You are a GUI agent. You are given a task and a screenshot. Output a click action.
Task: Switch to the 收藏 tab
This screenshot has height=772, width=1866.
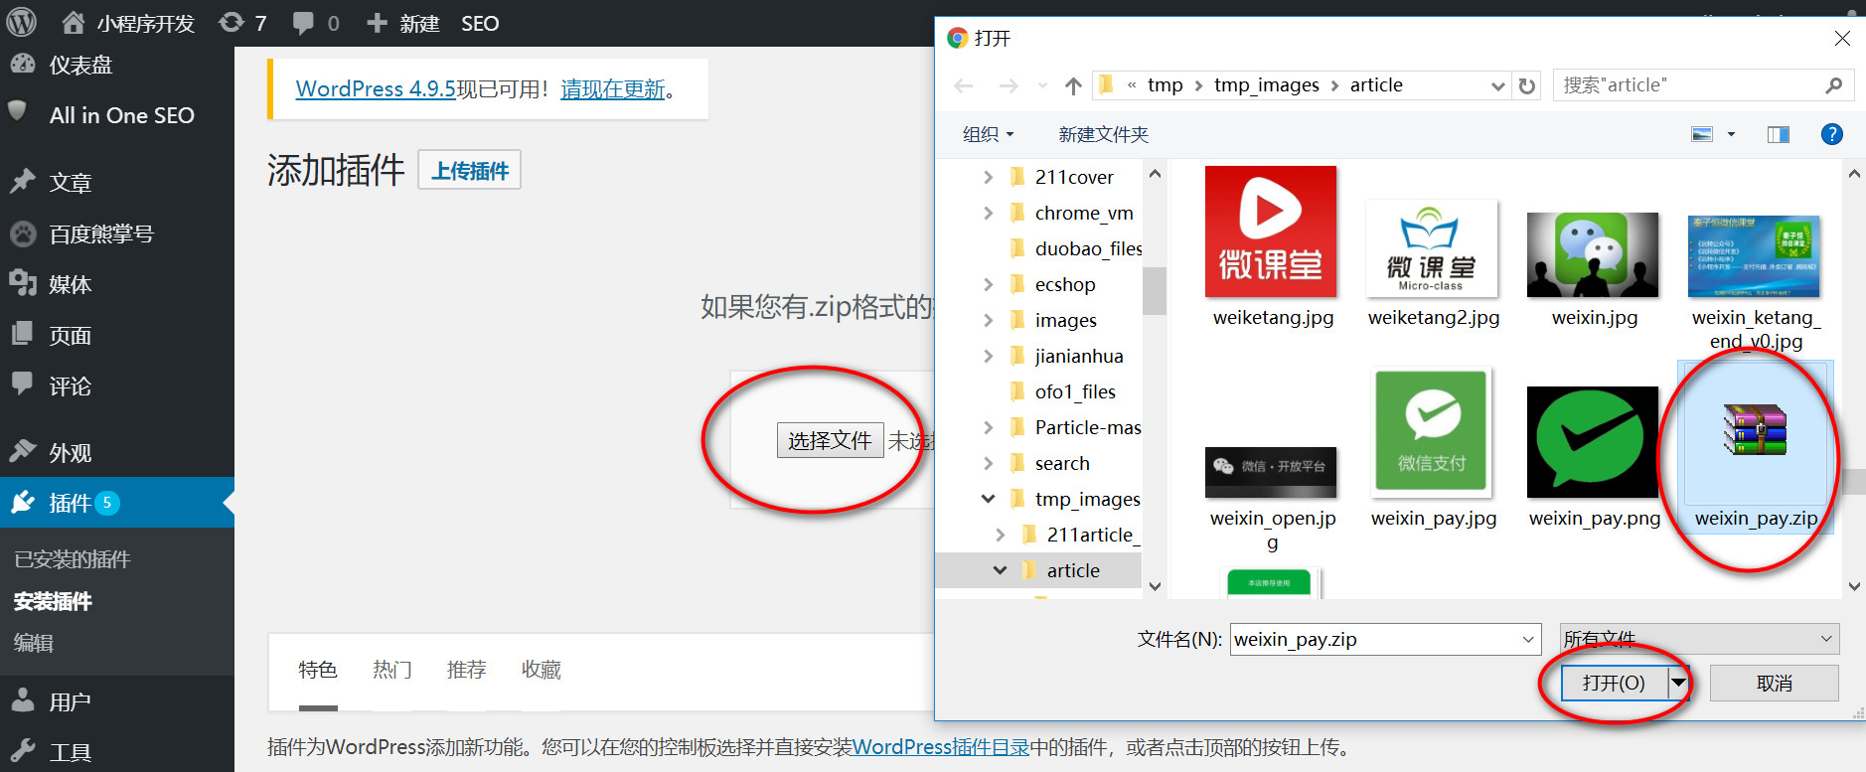542,670
